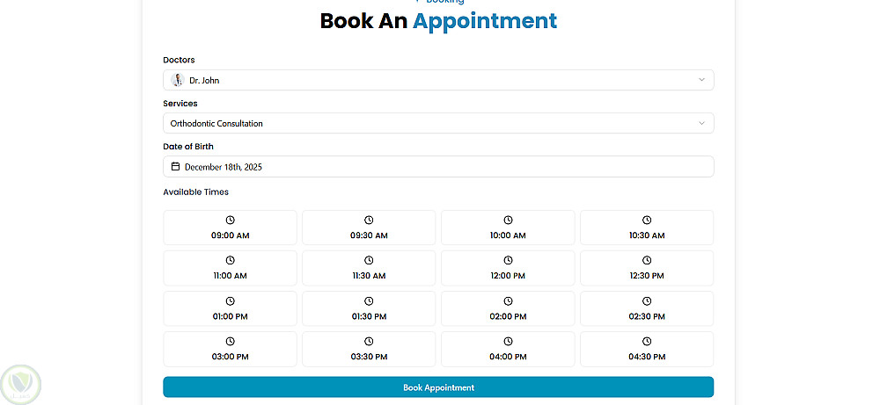Open the Services dropdown chevron

pos(701,123)
